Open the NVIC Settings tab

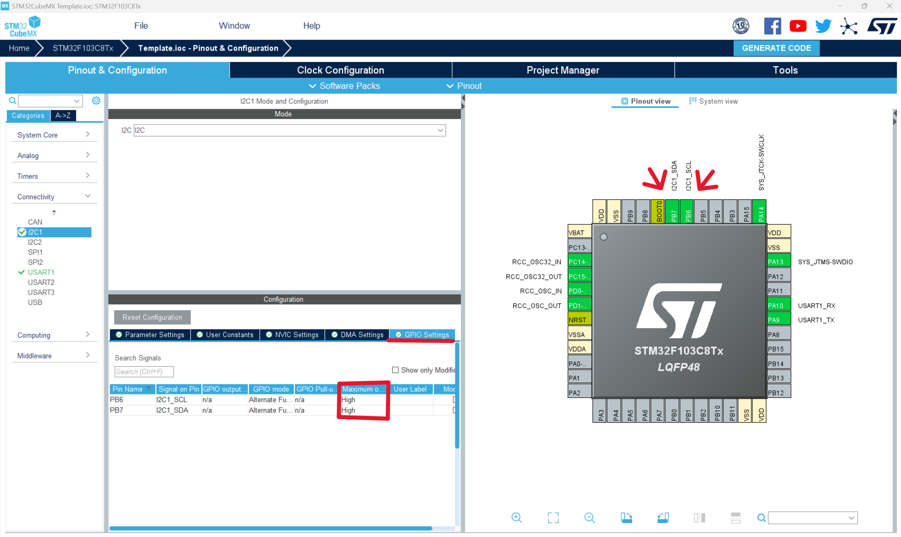(x=292, y=335)
